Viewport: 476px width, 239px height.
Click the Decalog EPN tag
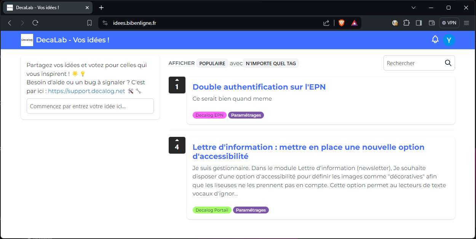[209, 115]
